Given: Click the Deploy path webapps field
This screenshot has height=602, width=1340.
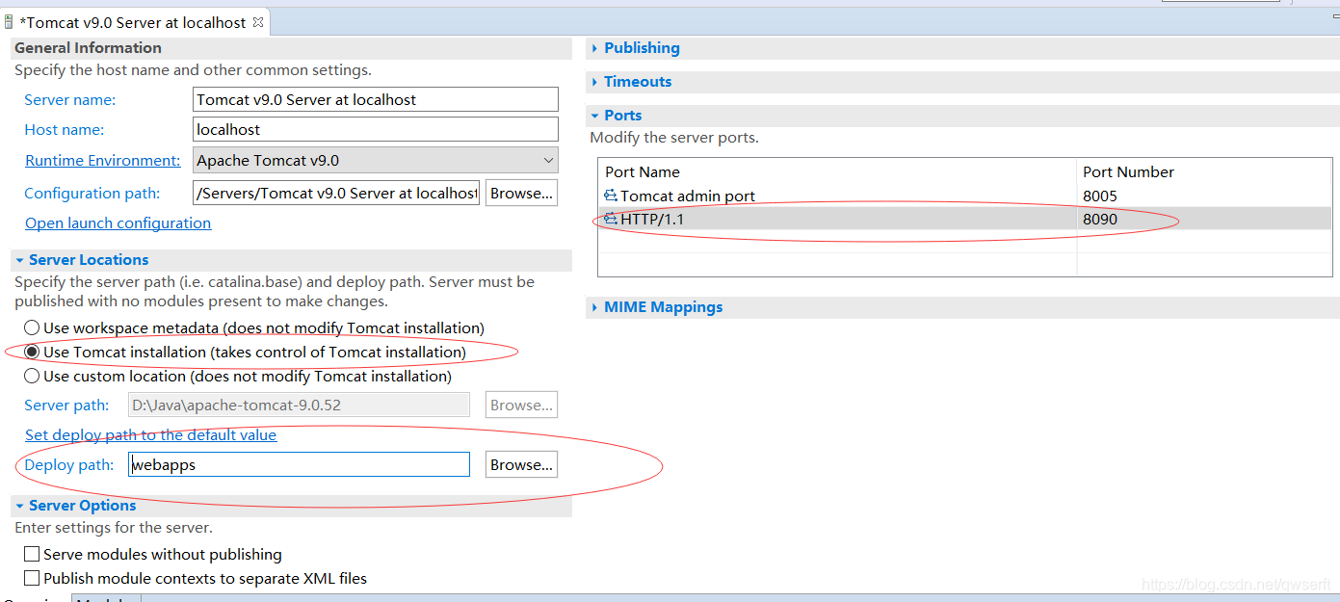Looking at the screenshot, I should (300, 464).
